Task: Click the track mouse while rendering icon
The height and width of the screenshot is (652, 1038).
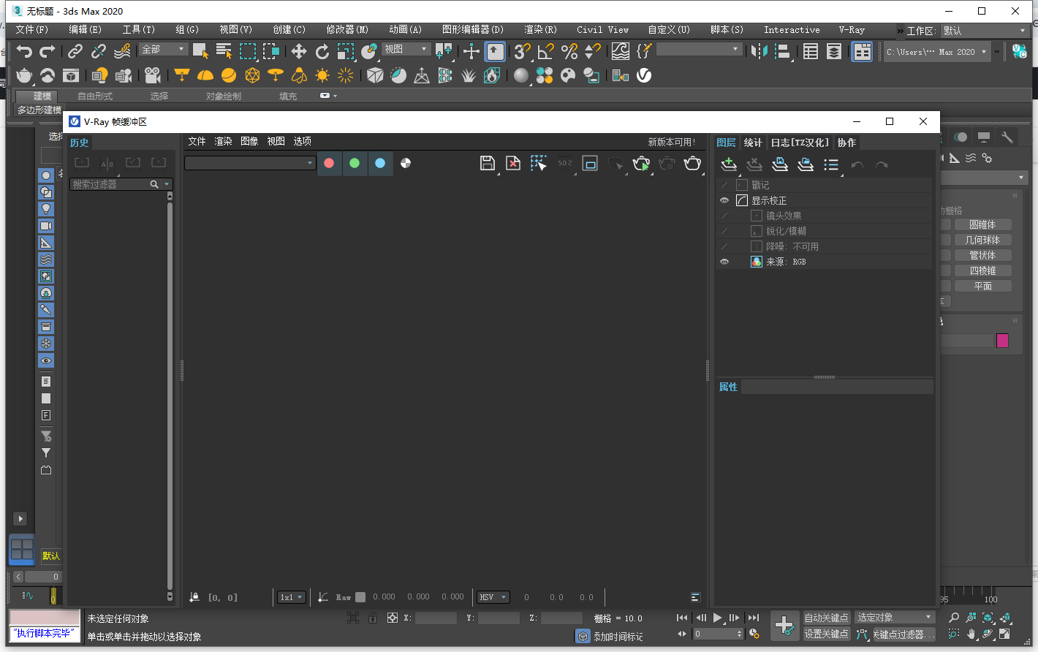Action: click(539, 164)
